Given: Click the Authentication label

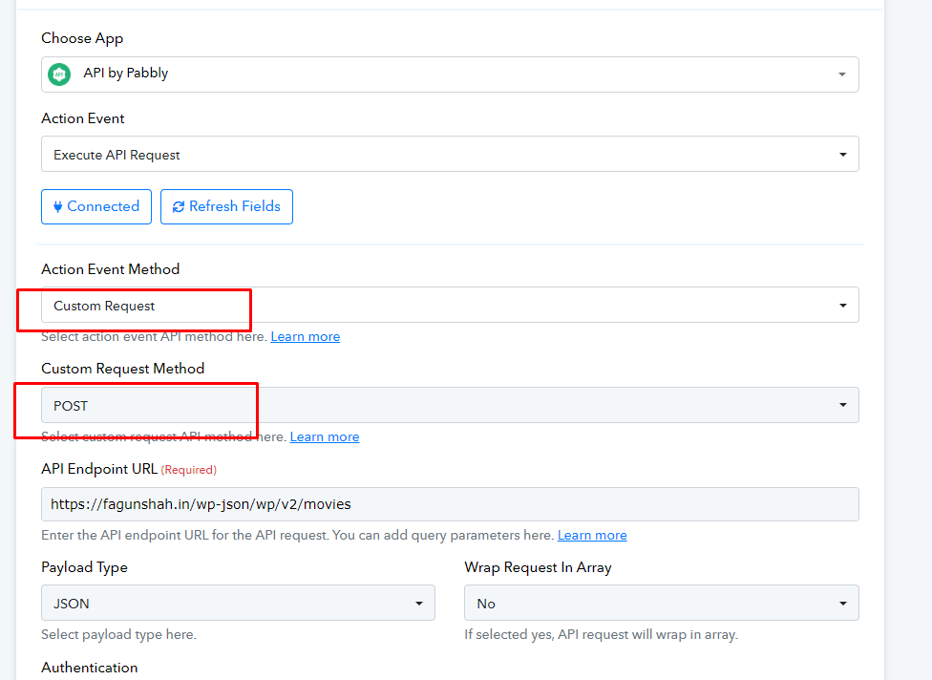Looking at the screenshot, I should click(89, 668).
